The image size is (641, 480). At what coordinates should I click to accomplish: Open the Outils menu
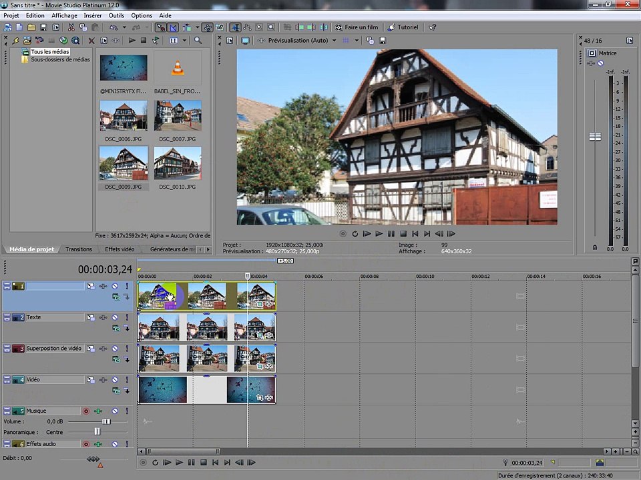coord(116,15)
